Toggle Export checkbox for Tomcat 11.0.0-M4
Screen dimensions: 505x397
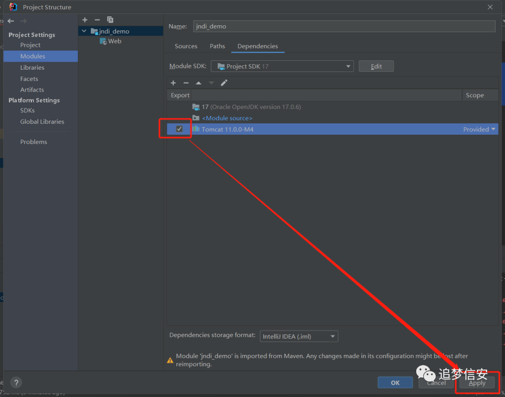(180, 129)
